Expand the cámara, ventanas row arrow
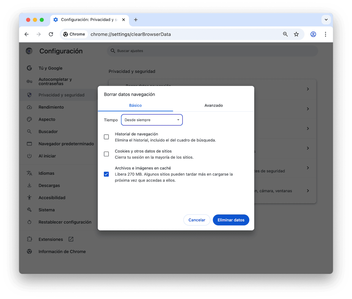This screenshot has width=352, height=299. coord(308,191)
